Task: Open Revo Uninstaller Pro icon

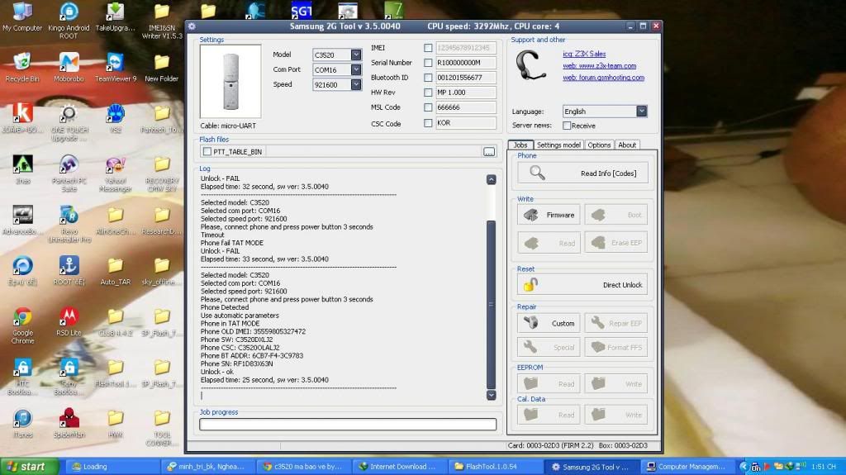Action: coord(69,224)
